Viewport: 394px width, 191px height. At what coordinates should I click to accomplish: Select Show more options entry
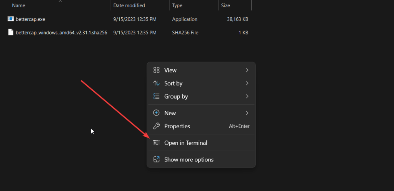189,159
